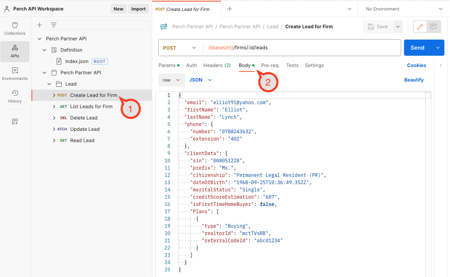Click the first Perch Partner API breadcrumb
Screen dimensions: 450x277
click(193, 27)
